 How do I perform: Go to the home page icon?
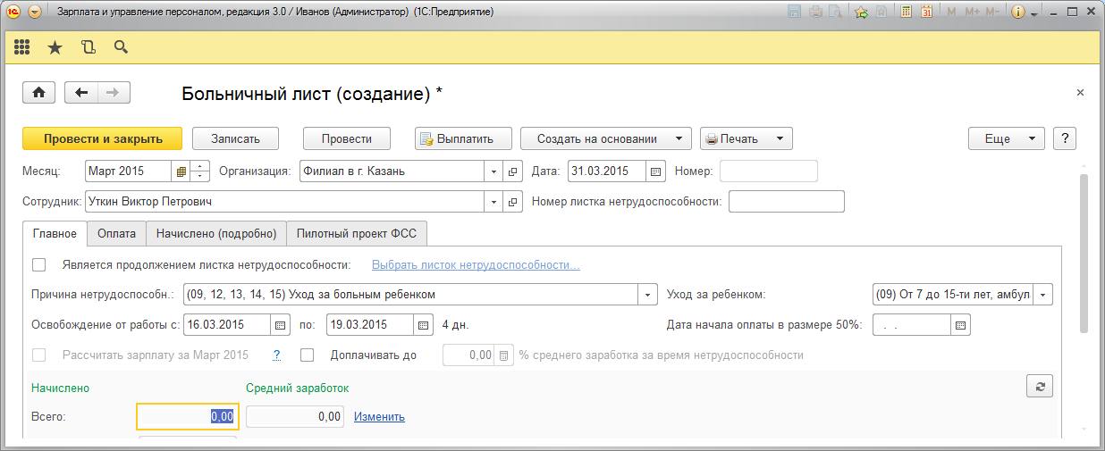click(38, 93)
